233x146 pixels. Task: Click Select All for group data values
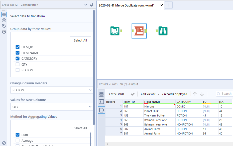pyautogui.click(x=80, y=40)
